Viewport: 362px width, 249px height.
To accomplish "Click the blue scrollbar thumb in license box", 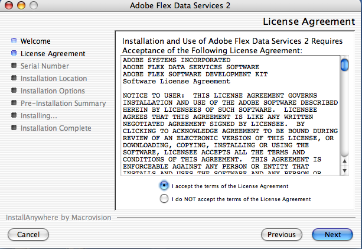I will [344, 64].
